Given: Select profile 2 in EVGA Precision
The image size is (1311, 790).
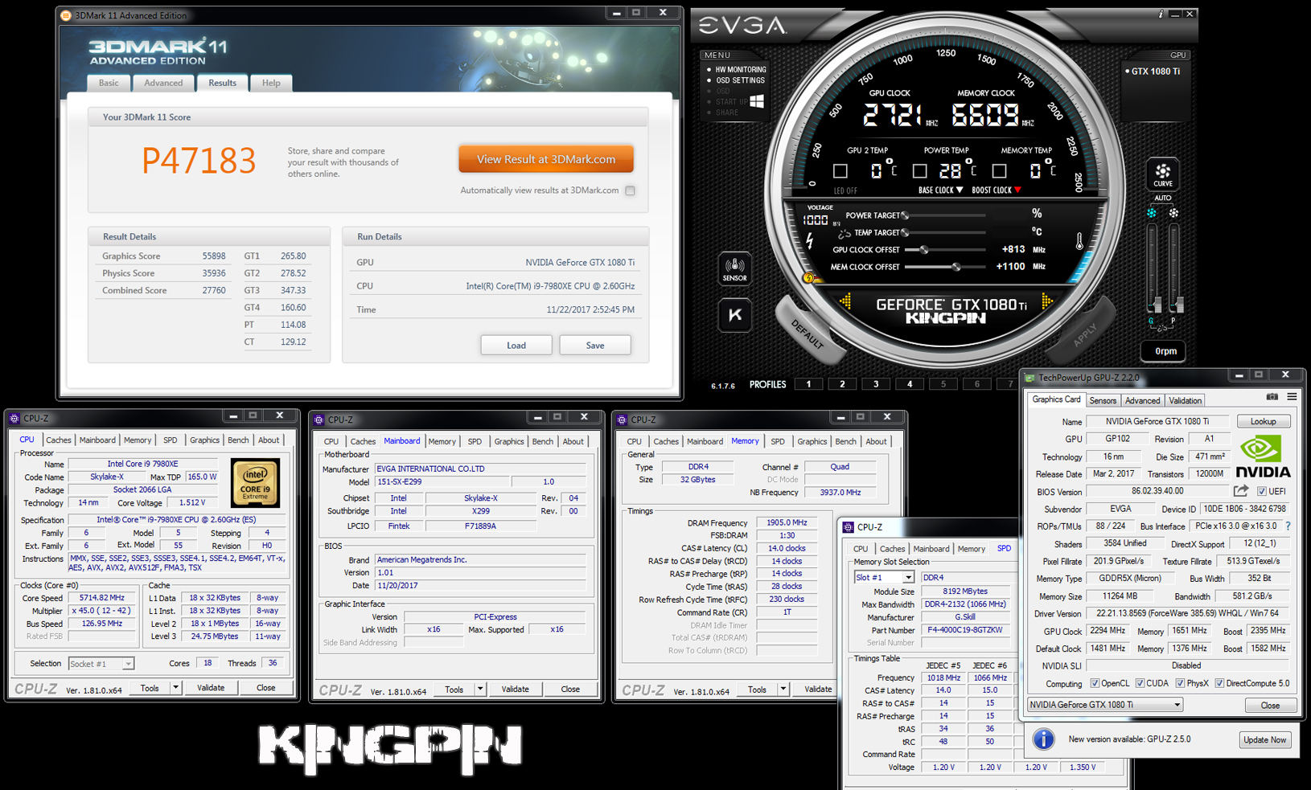Looking at the screenshot, I should tap(842, 384).
